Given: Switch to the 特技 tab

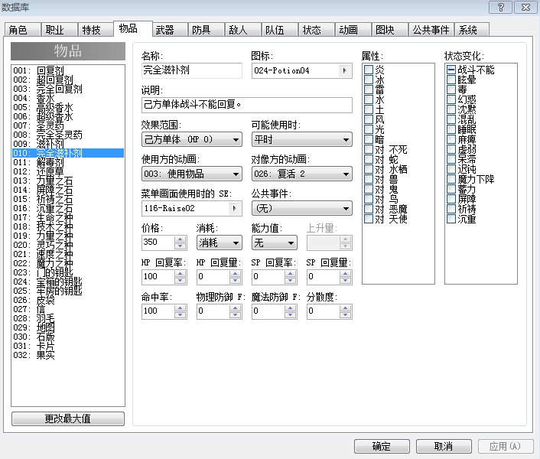Looking at the screenshot, I should click(96, 30).
